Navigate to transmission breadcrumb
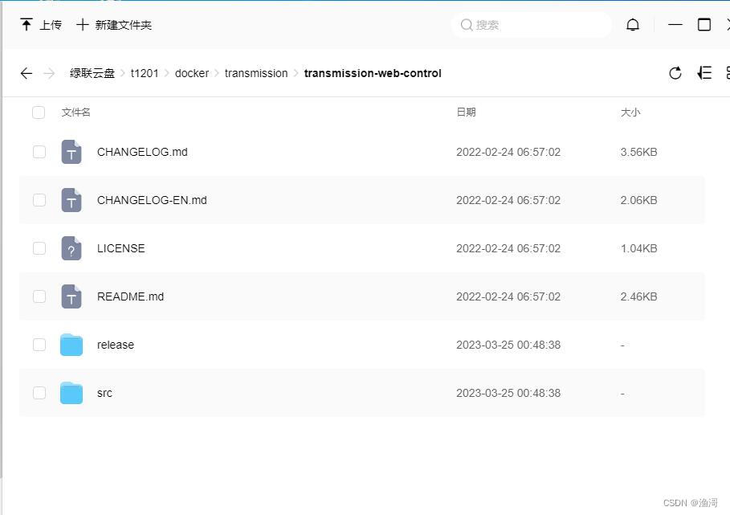730x515 pixels. tap(256, 73)
